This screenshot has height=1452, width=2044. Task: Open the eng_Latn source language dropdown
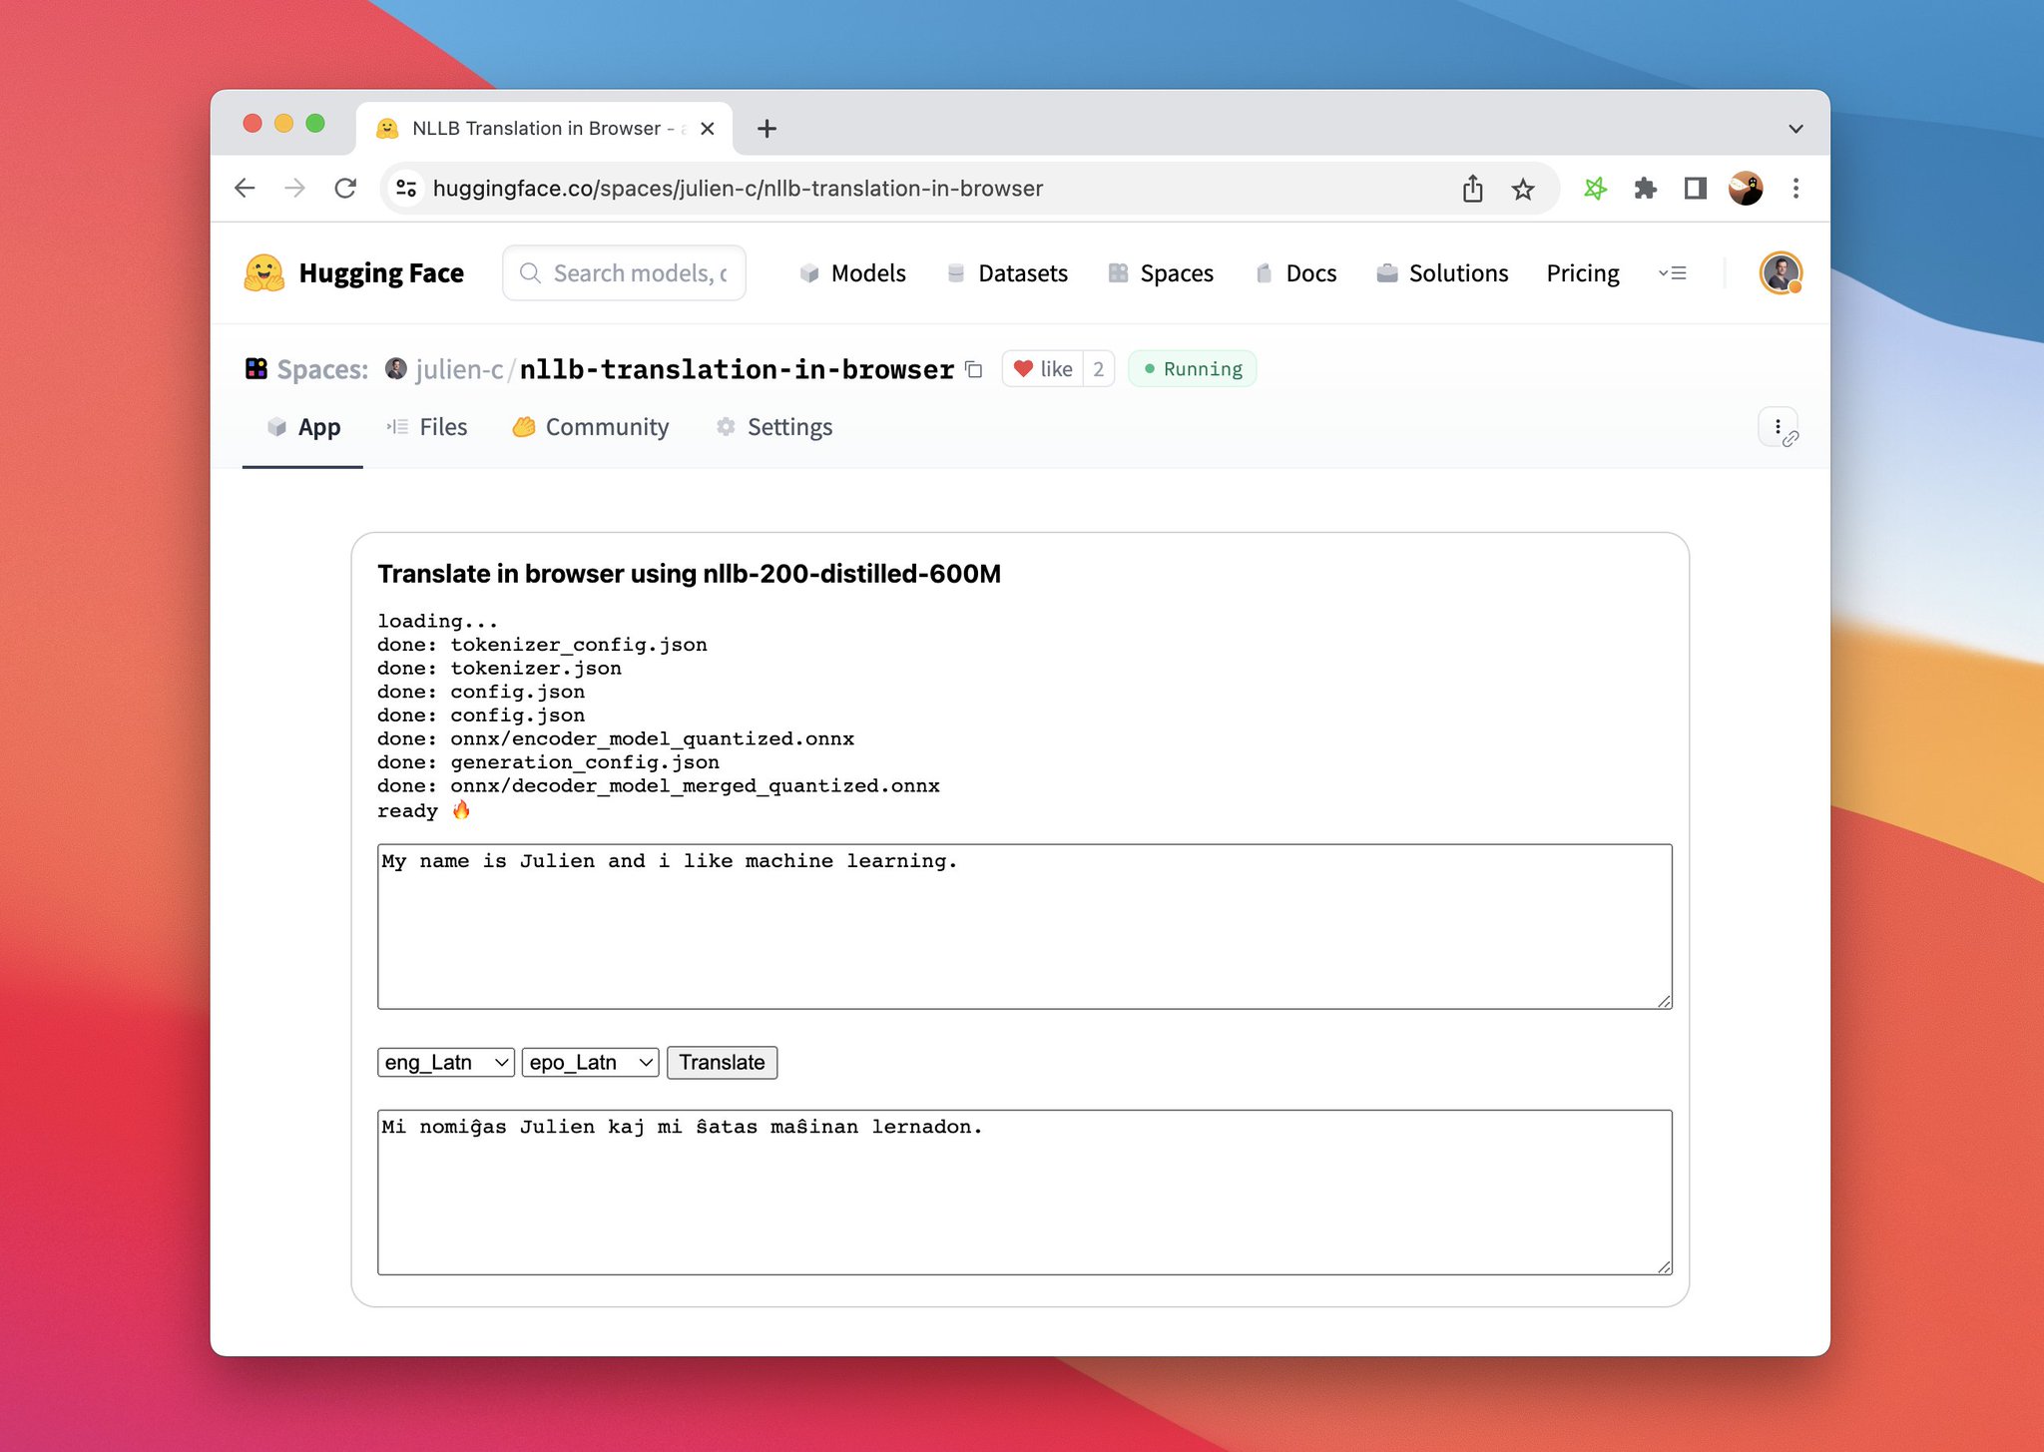446,1063
